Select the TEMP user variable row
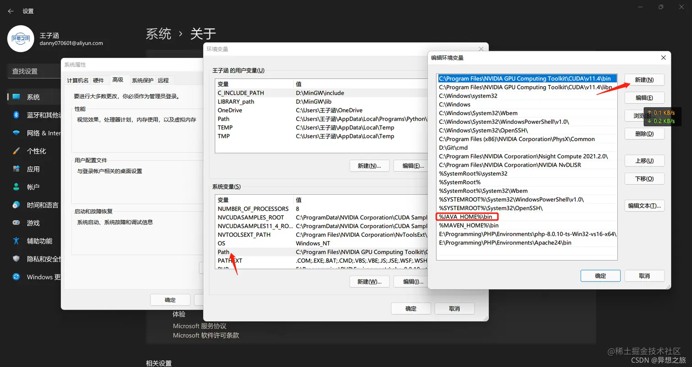 [321, 128]
